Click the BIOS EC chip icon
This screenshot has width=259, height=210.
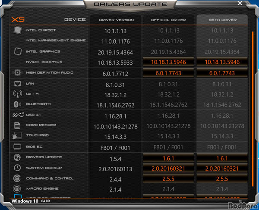tap(17, 147)
